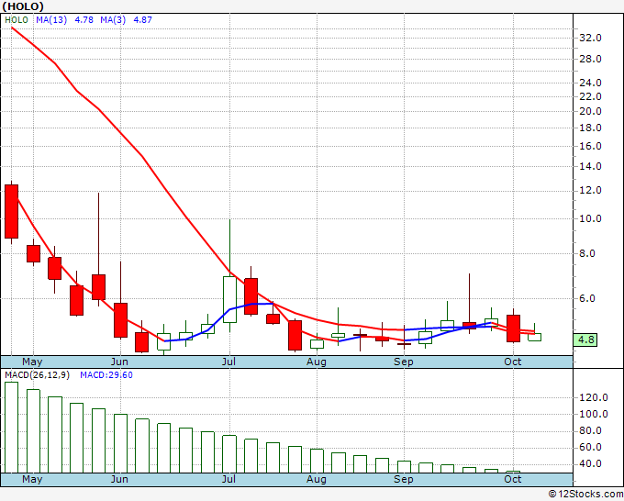
Task: Click the 24.0 price axis label
Action: 590,83
